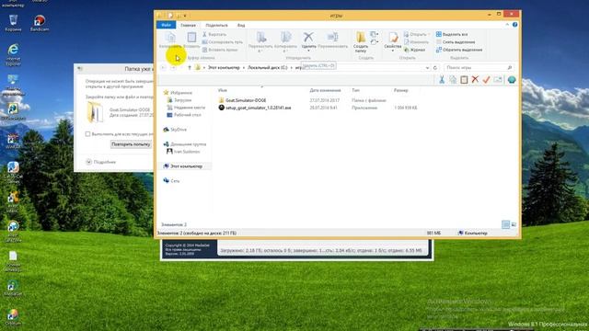The height and width of the screenshot is (331, 589).
Task: Switch to large icons view in status bar
Action: click(514, 224)
